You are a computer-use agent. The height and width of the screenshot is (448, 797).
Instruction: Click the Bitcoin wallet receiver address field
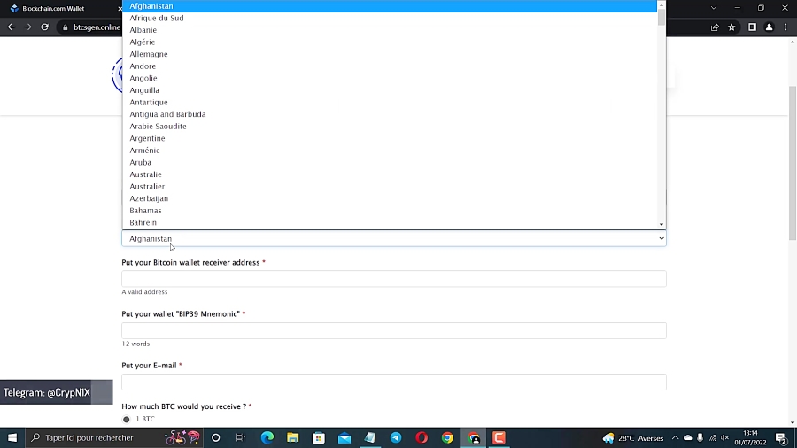pyautogui.click(x=393, y=279)
